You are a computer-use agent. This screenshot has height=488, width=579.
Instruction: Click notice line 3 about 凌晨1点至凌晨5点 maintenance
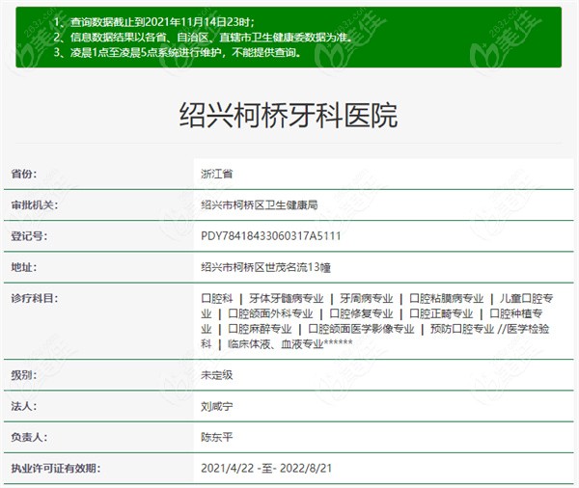tap(178, 52)
